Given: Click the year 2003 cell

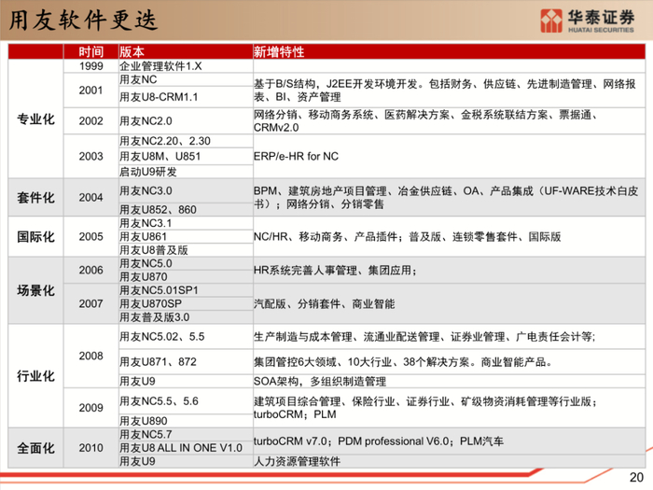Looking at the screenshot, I should pyautogui.click(x=90, y=156).
